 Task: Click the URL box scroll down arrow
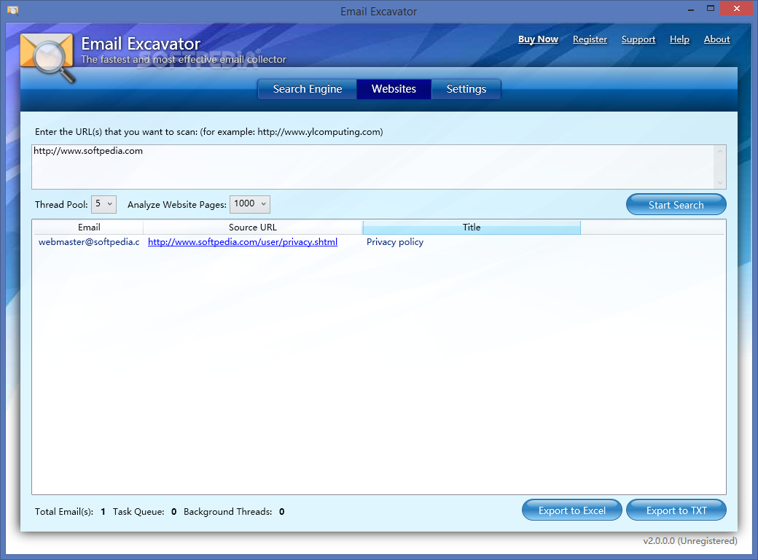coord(720,182)
